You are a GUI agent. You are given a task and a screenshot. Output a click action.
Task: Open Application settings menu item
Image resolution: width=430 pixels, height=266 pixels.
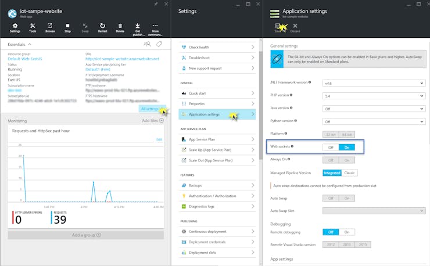(x=217, y=114)
